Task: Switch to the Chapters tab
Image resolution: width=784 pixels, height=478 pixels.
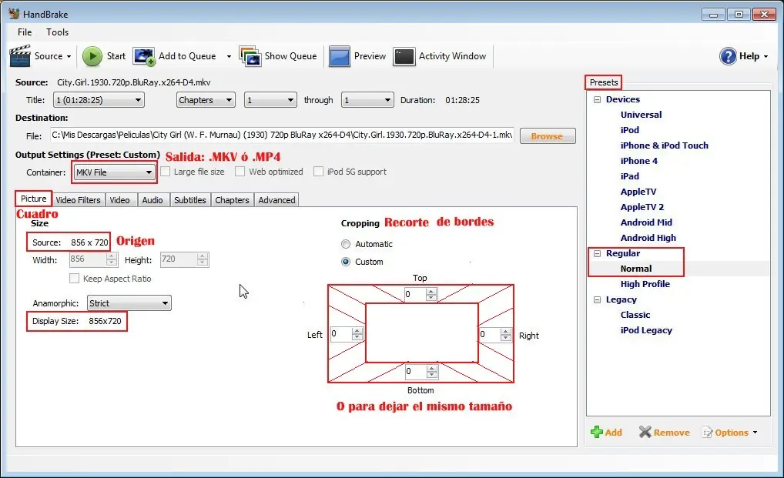Action: click(232, 200)
